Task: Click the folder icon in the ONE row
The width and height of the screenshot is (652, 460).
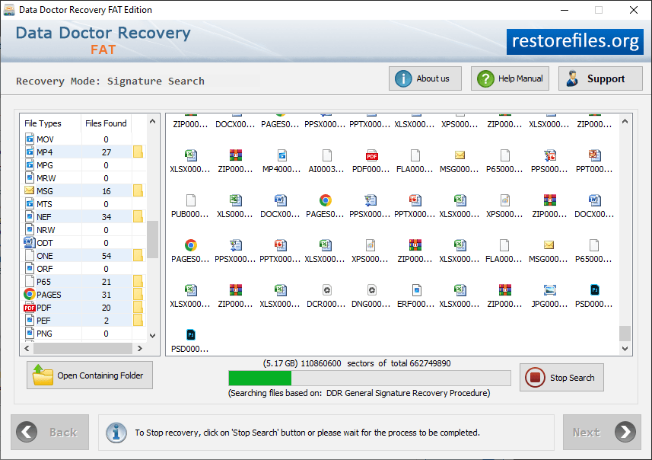Action: pos(138,255)
